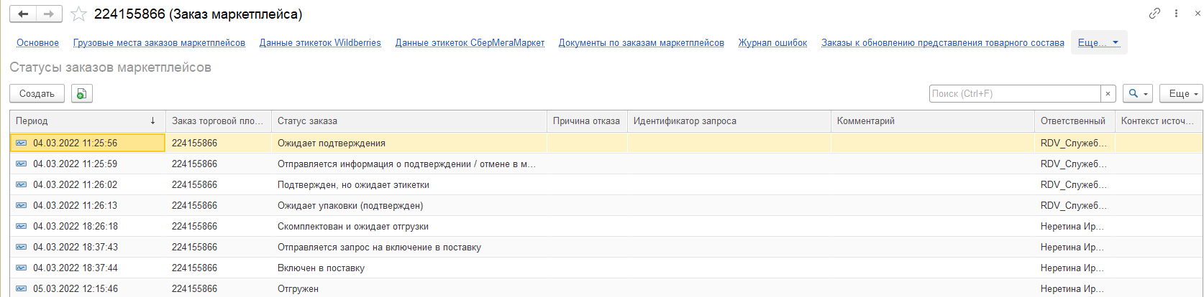The image size is (1204, 297).
Task: Open the magnifier search options dropdown
Action: [x=1138, y=93]
